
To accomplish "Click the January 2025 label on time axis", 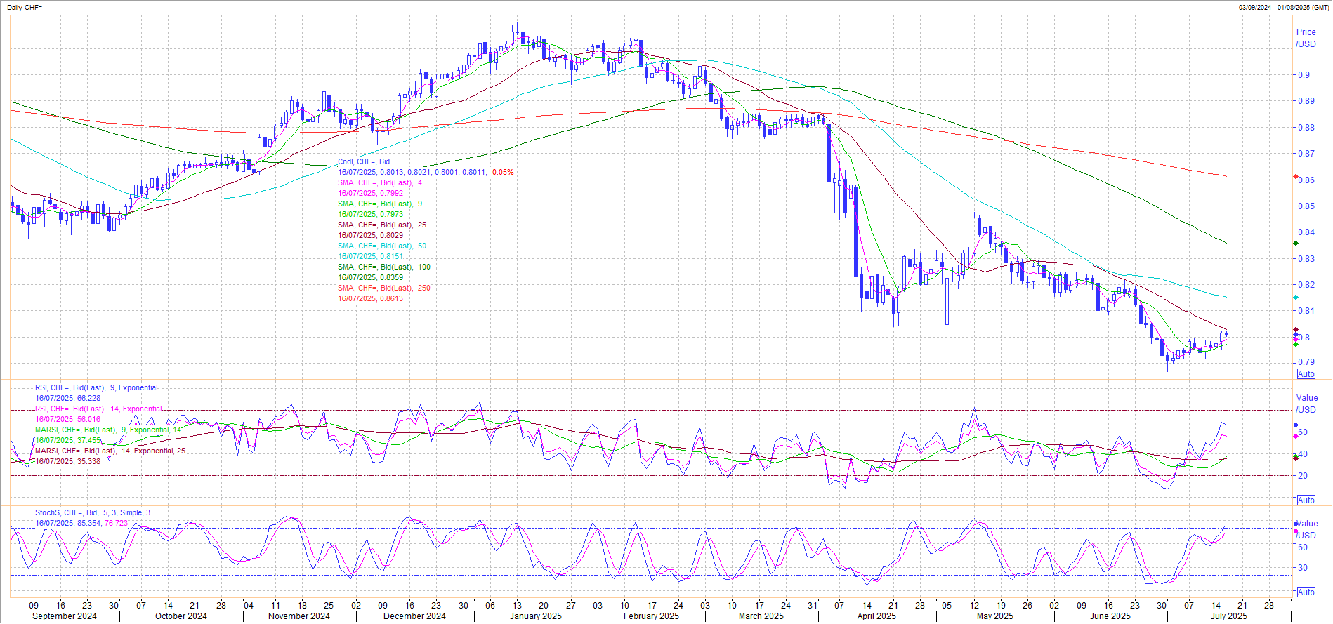I will click(x=535, y=616).
